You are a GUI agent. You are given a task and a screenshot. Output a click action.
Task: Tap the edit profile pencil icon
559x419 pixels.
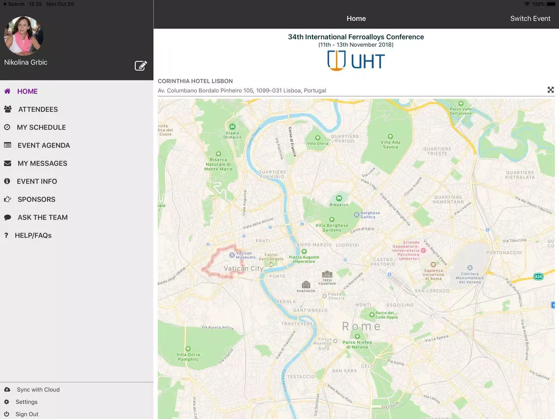click(140, 65)
